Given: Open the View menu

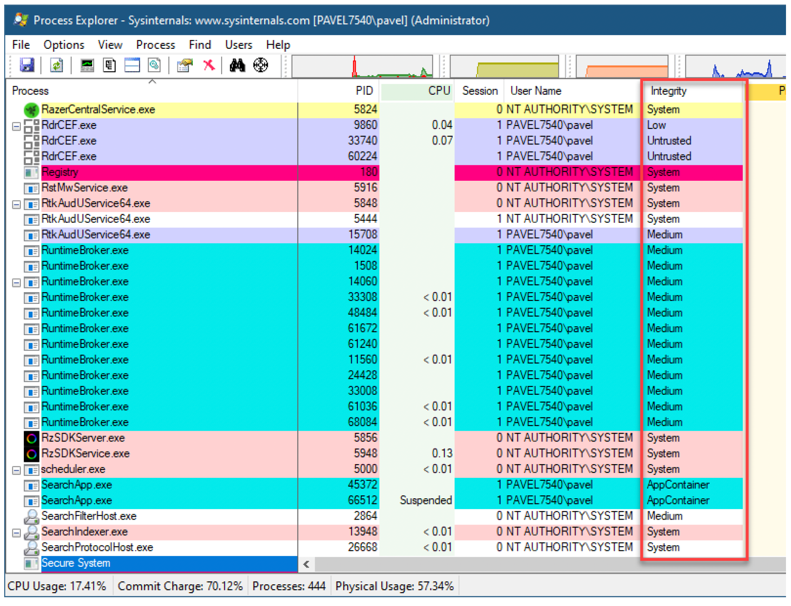Looking at the screenshot, I should [x=110, y=45].
